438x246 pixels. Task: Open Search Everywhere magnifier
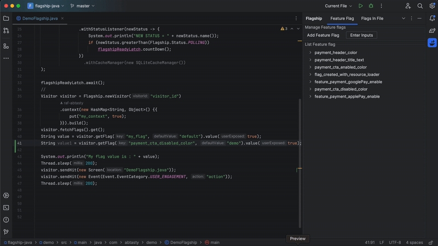point(420,6)
